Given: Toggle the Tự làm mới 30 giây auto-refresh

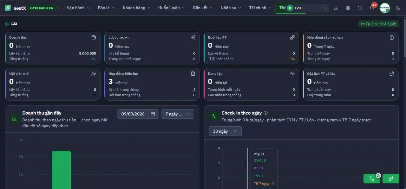Looking at the screenshot, I should click(x=378, y=24).
